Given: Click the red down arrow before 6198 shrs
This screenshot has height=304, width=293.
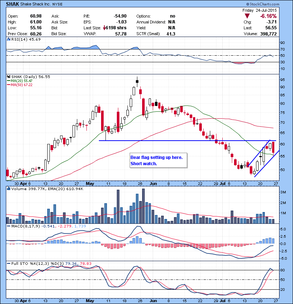Looking at the screenshot, I should coord(104,28).
